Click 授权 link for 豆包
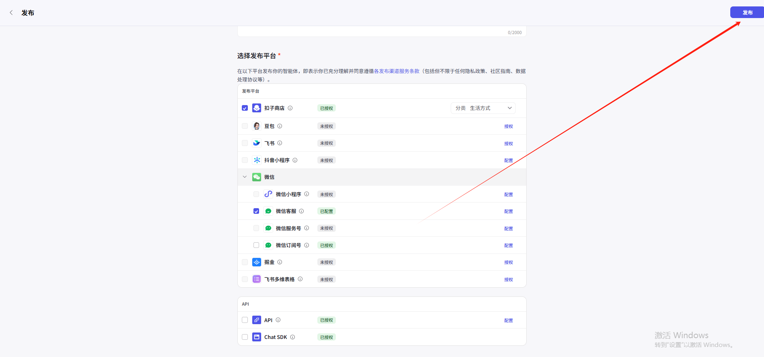 coord(508,126)
